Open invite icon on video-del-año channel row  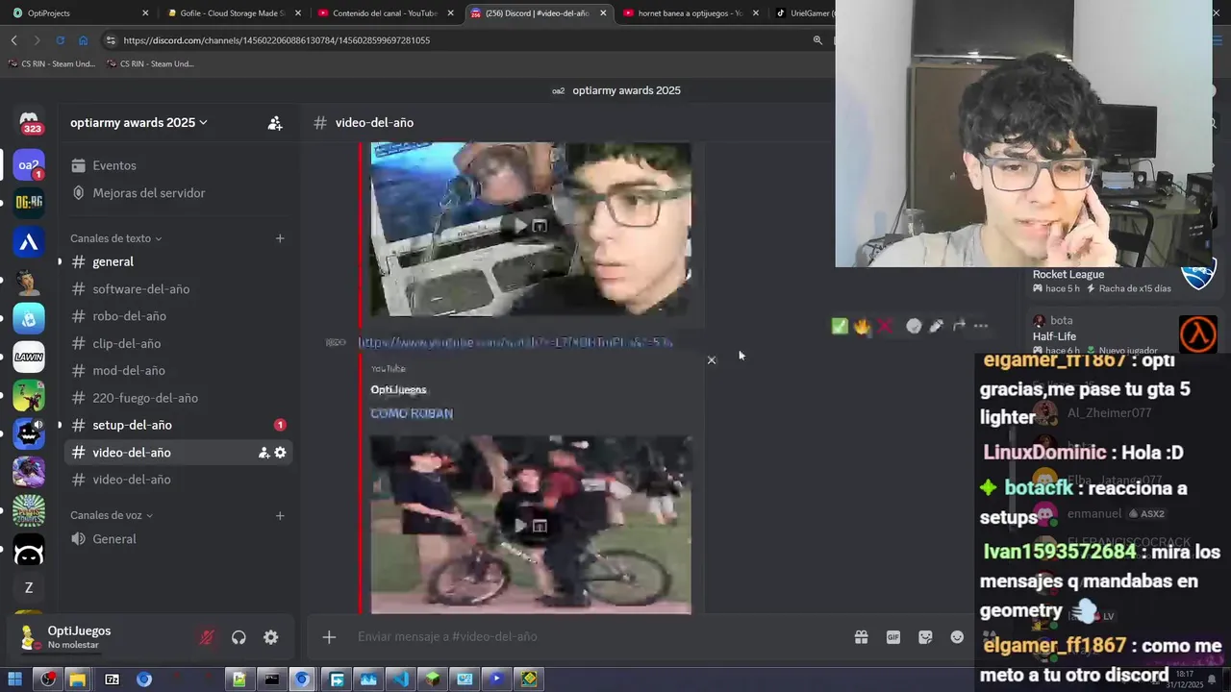264,453
